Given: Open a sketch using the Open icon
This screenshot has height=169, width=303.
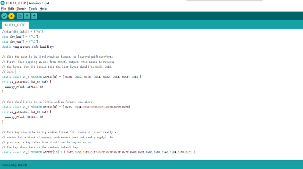Looking at the screenshot, I should pos(27,16).
